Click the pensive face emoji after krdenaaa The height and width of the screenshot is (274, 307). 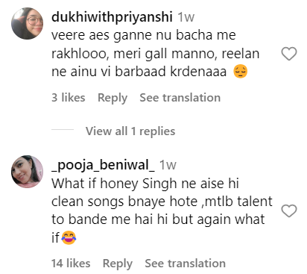[x=241, y=72]
